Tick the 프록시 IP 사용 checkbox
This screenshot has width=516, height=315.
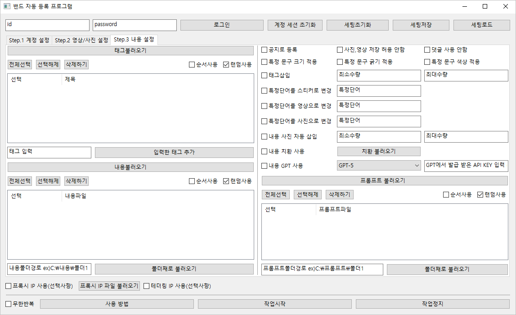pyautogui.click(x=8, y=286)
